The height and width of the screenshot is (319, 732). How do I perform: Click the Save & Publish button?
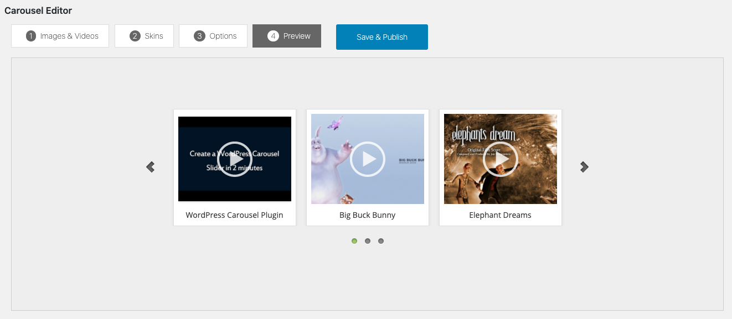382,37
